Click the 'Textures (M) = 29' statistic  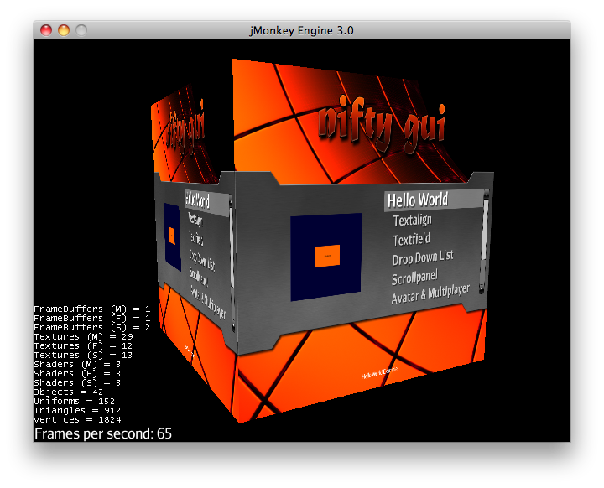(83, 336)
